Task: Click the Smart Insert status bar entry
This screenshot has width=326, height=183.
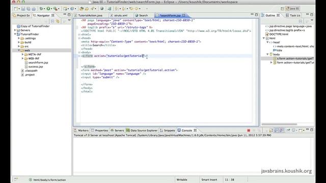Action: point(209,179)
